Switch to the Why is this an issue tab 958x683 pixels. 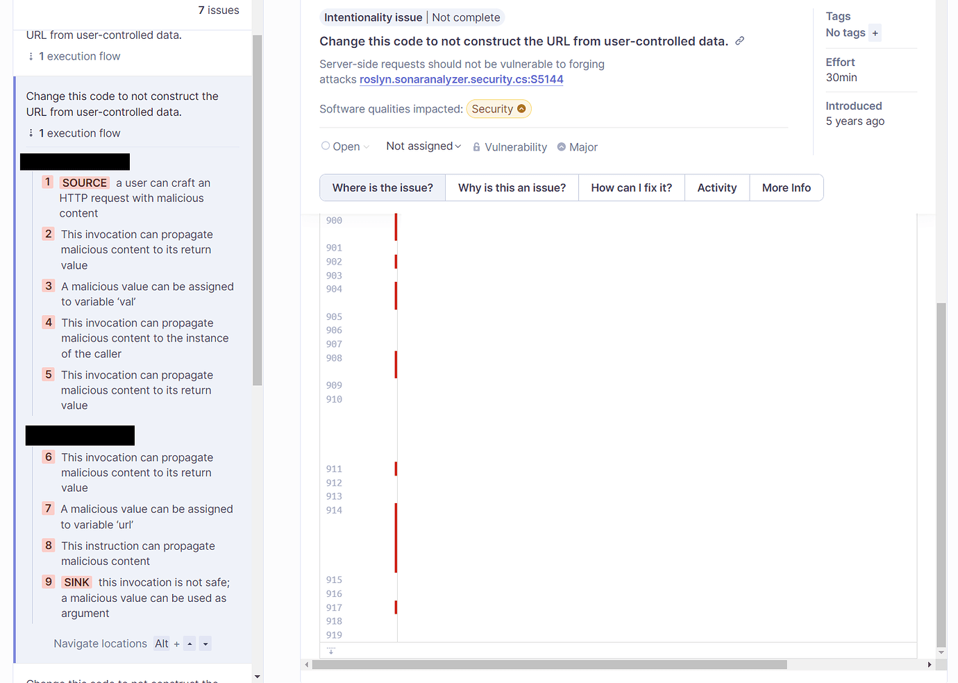point(512,187)
